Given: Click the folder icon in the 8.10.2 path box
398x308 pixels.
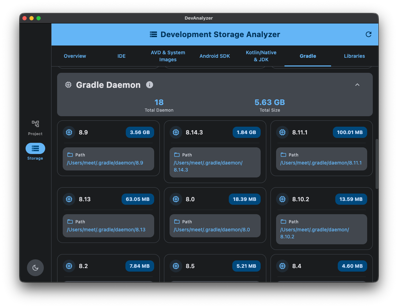Looking at the screenshot, I should pos(283,222).
